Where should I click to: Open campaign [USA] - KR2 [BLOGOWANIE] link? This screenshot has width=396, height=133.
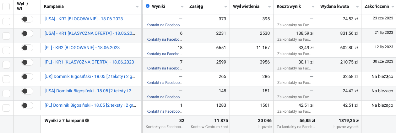point(84,19)
